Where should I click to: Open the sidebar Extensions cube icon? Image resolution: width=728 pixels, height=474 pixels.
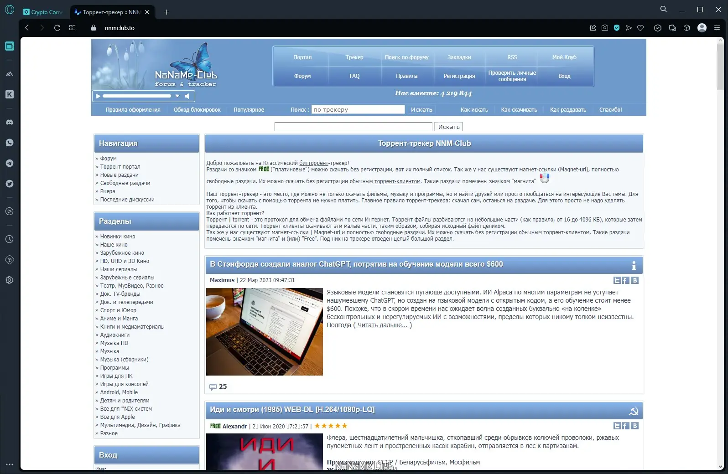[9, 260]
